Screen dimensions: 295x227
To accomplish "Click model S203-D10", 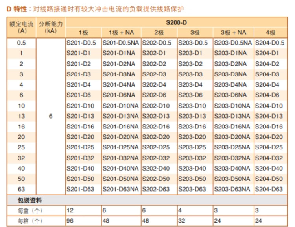I will (192, 106).
